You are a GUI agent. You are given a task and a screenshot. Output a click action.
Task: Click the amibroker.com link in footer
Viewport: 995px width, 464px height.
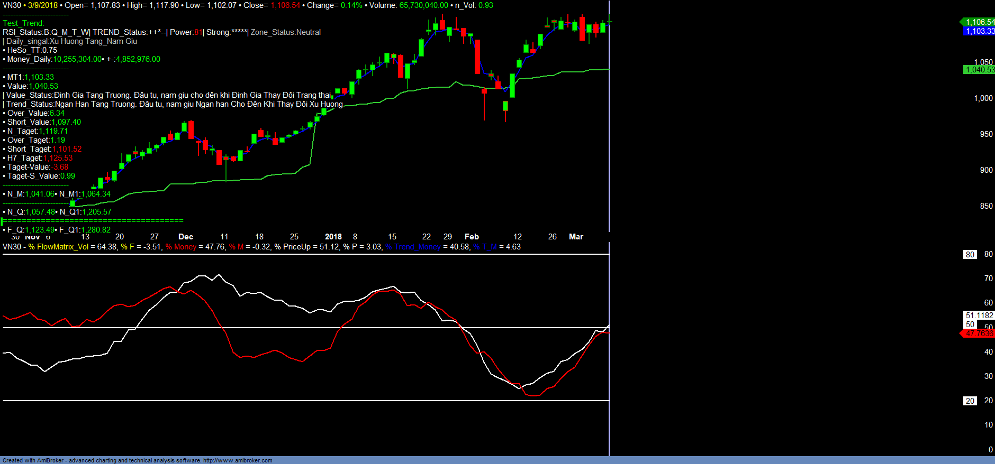pos(237,460)
